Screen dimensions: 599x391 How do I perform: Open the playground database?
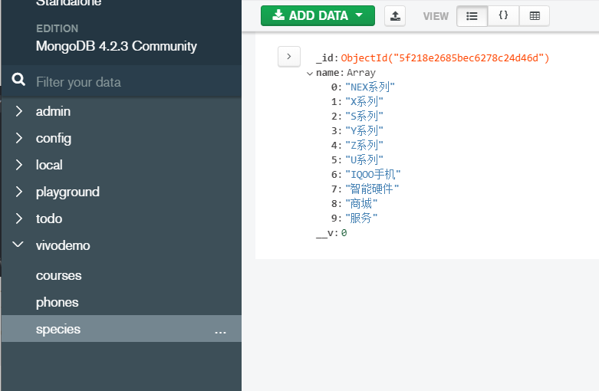click(x=67, y=192)
